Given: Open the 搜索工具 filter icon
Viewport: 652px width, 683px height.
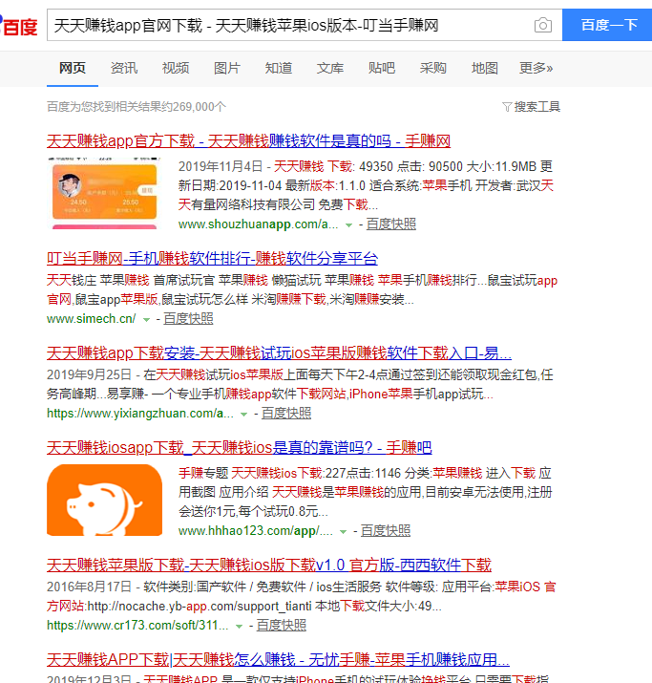Looking at the screenshot, I should (x=507, y=107).
